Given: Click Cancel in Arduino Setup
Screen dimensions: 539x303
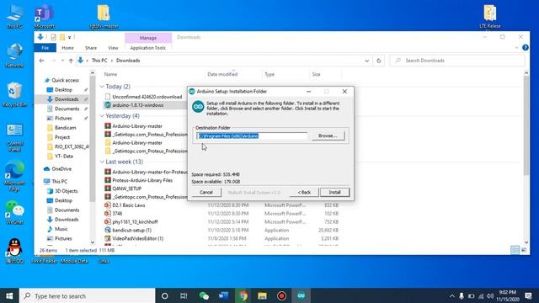Looking at the screenshot, I should coord(205,193).
